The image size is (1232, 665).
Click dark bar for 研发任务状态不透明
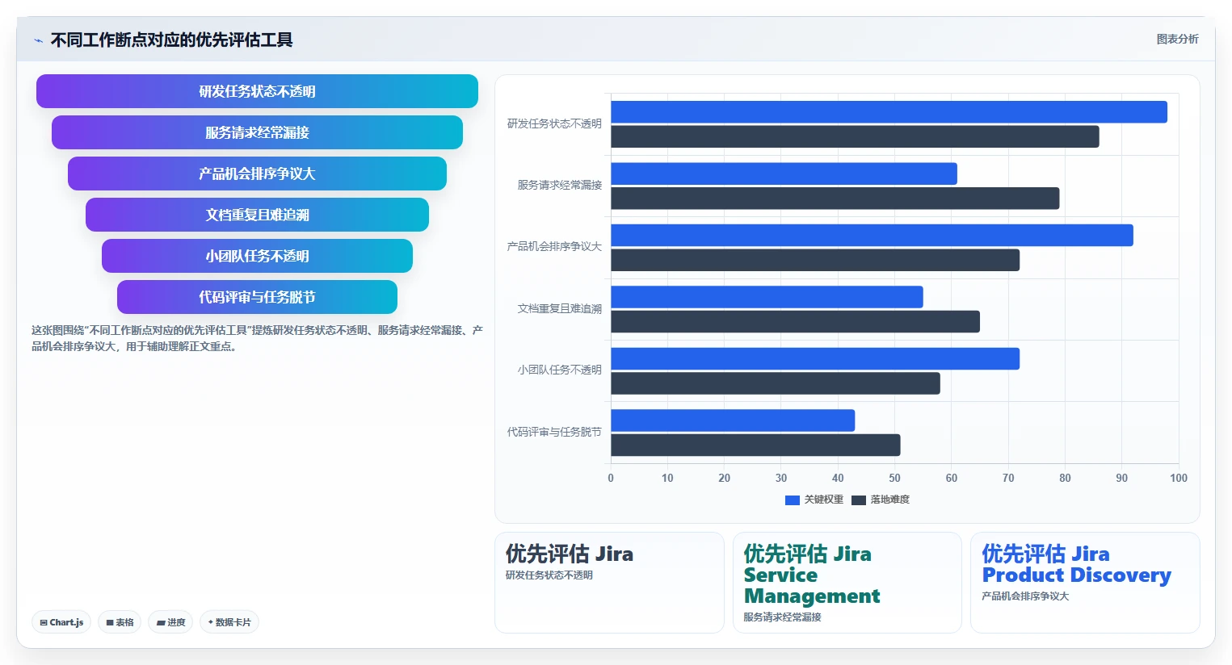tap(855, 136)
